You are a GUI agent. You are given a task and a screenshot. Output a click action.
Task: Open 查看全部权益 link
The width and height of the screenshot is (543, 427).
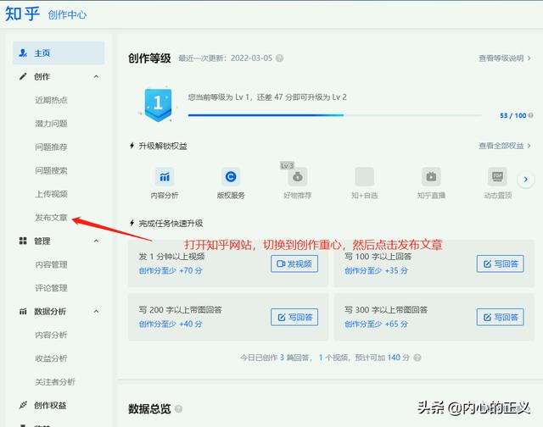[504, 146]
